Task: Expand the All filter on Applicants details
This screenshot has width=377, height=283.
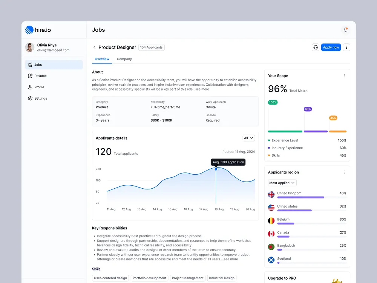Action: pos(248,138)
